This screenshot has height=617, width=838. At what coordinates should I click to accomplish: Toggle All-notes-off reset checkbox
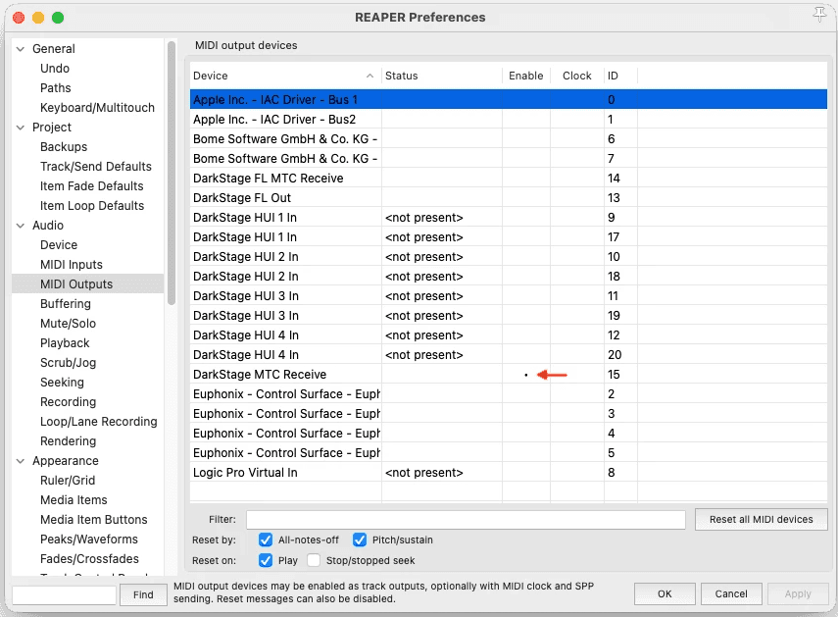pyautogui.click(x=266, y=540)
